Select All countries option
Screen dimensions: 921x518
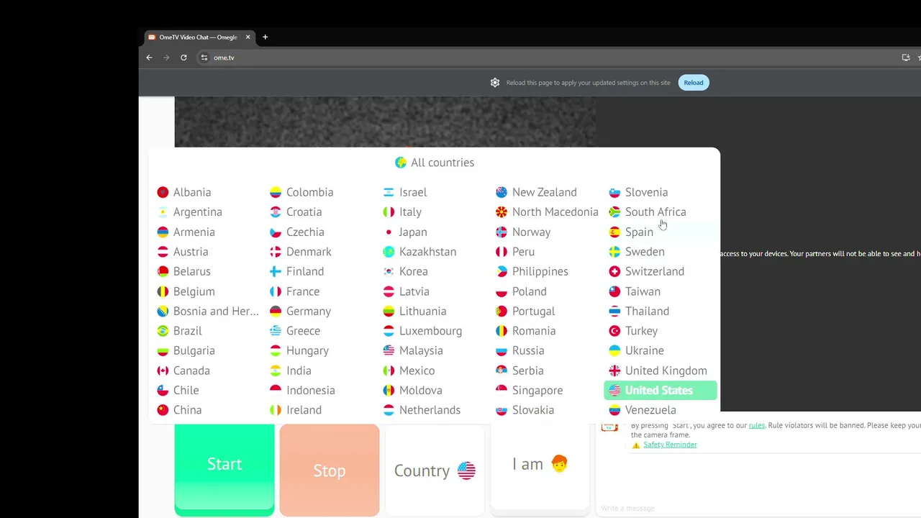[435, 163]
